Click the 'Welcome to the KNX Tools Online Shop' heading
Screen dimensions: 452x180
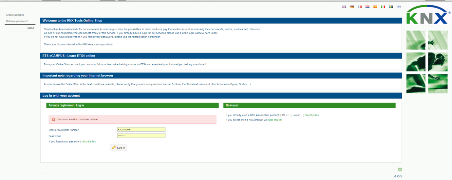[x=72, y=21]
